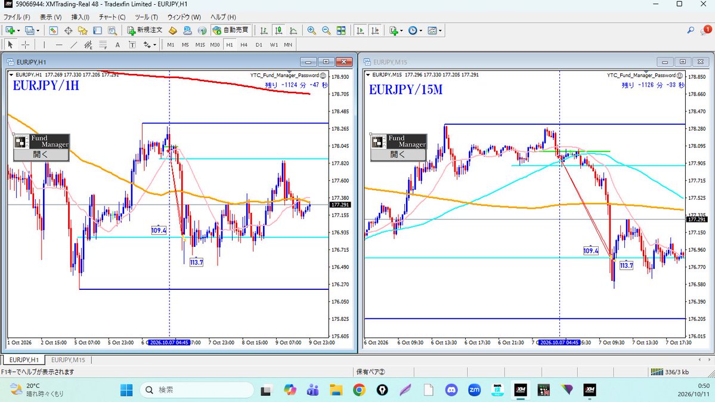Screen dimensions: 715x402
Task: Open the ウィンドウ (W) menu
Action: click(184, 17)
